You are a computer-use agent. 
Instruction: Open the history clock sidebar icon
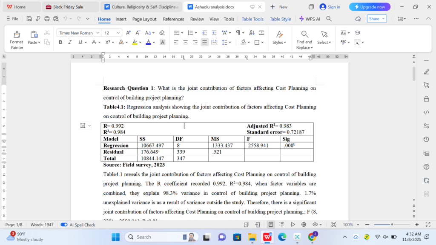(426, 139)
